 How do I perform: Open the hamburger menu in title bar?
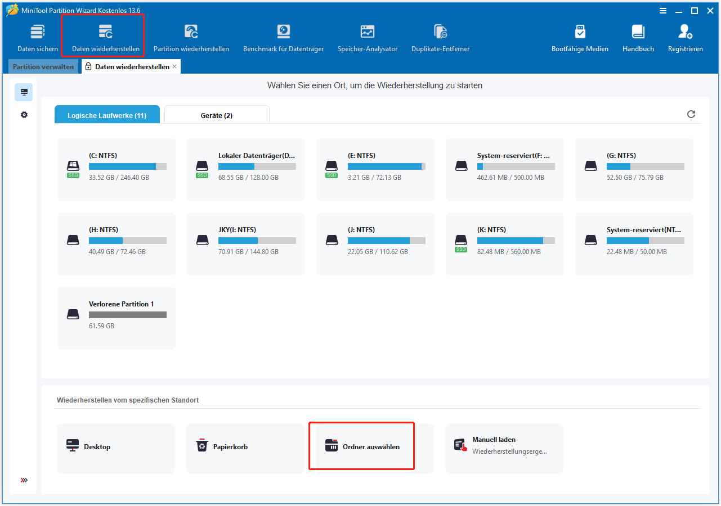coord(664,11)
